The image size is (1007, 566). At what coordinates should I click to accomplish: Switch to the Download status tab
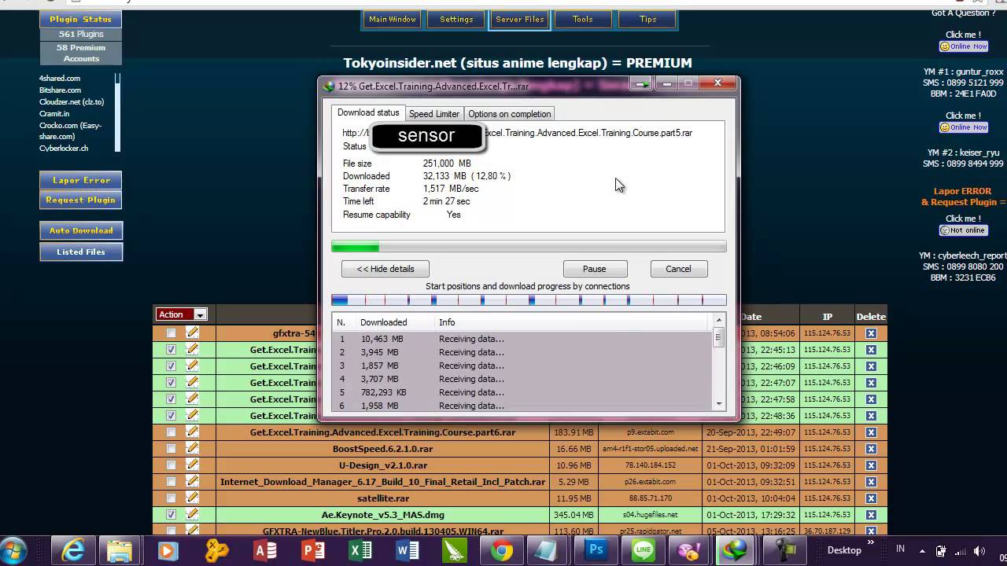[x=367, y=113]
